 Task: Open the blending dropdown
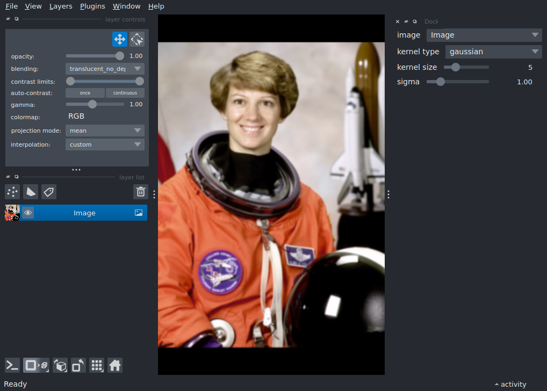[x=104, y=68]
